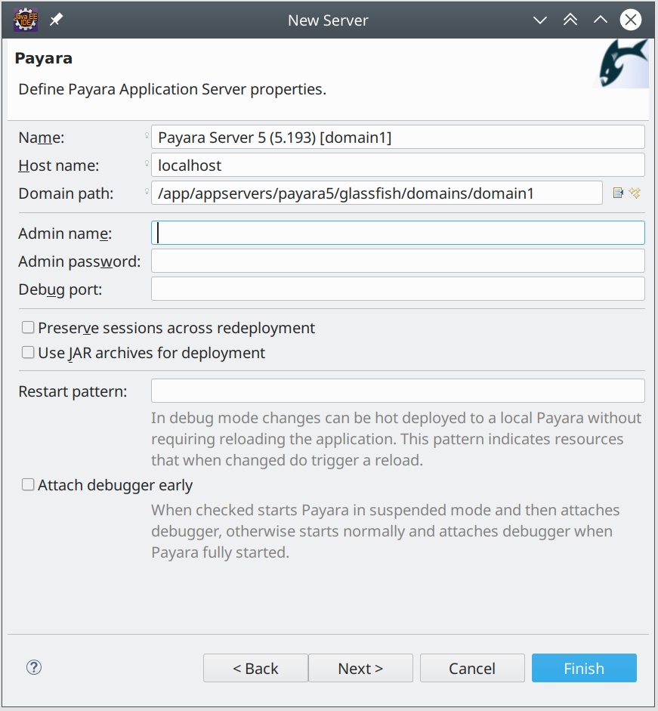Open the Java EE IDE window menu icon

26,20
